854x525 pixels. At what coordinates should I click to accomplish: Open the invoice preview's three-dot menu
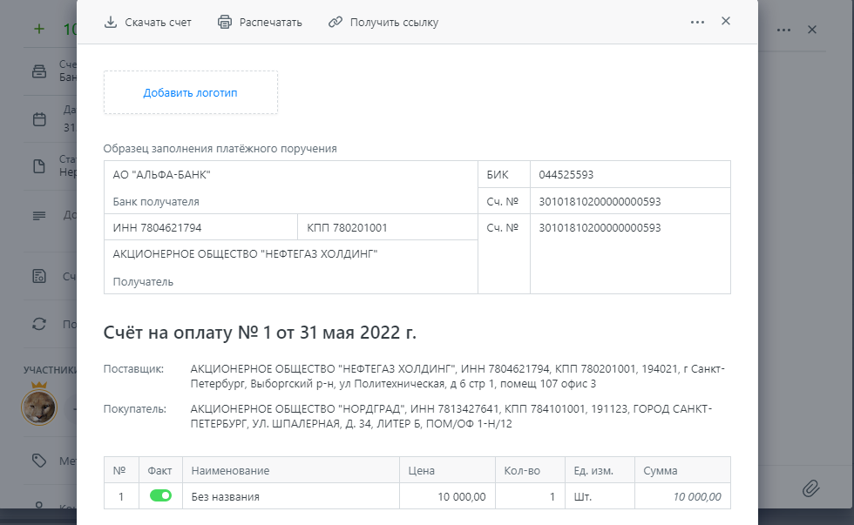697,23
